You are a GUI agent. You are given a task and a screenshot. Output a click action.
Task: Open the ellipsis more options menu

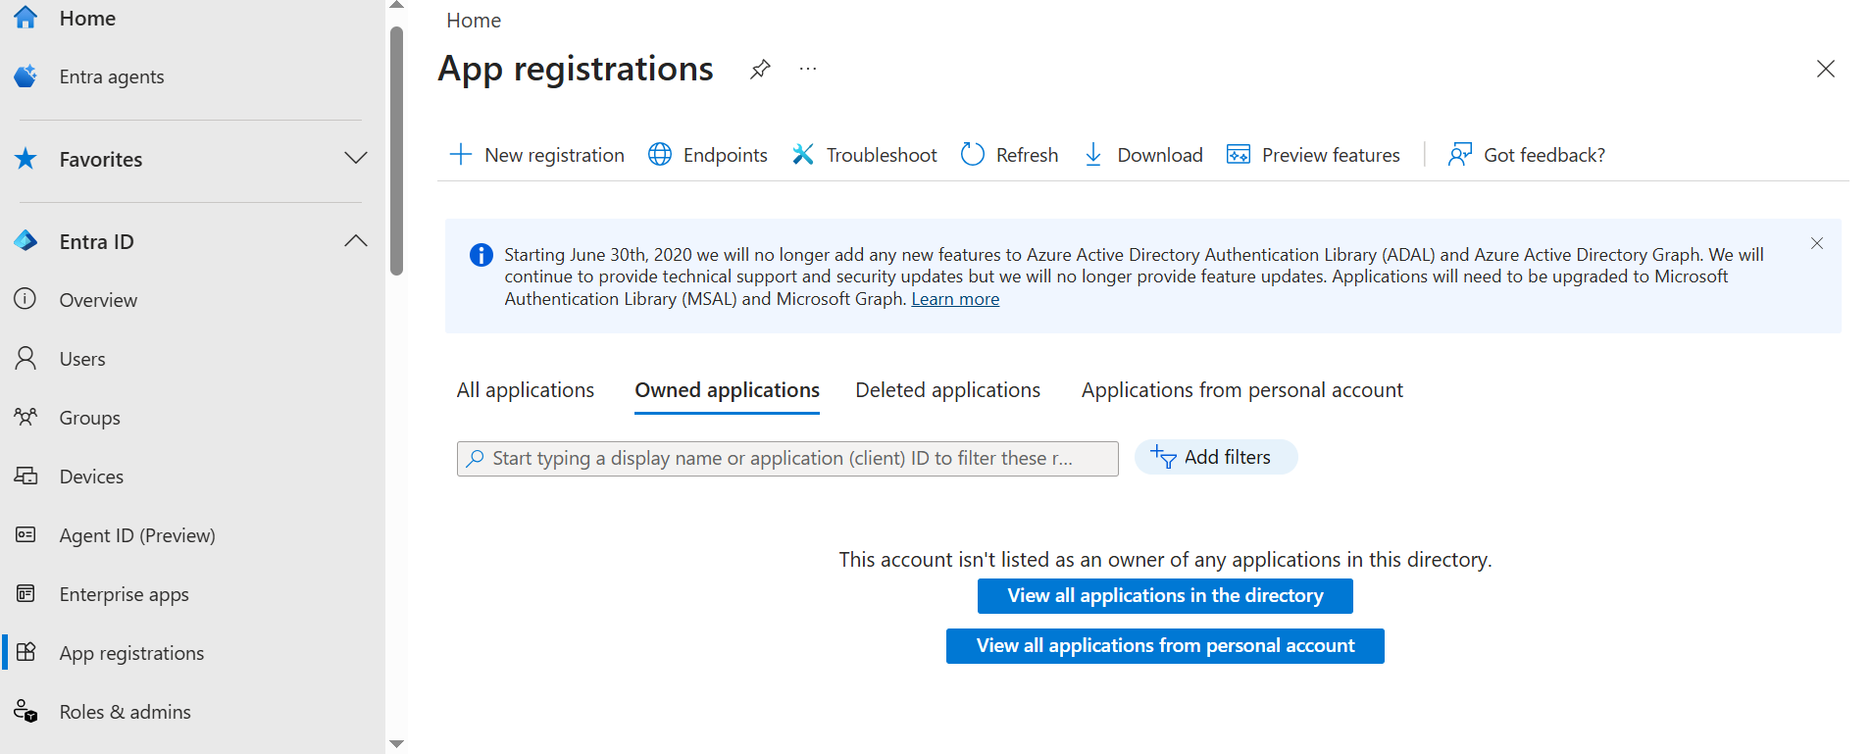(807, 70)
